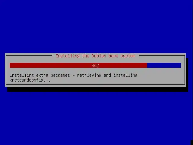Click the black drop shadow beneath the dialog
The width and height of the screenshot is (193, 145).
[x=98, y=89]
